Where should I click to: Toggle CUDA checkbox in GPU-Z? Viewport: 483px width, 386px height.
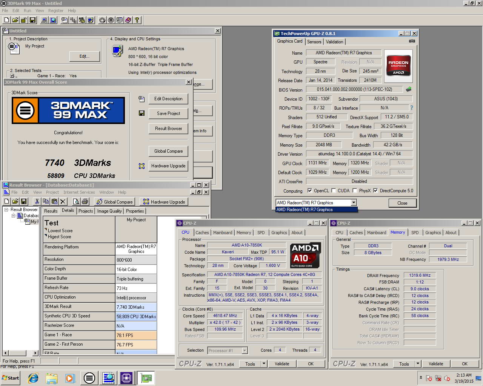coord(334,191)
